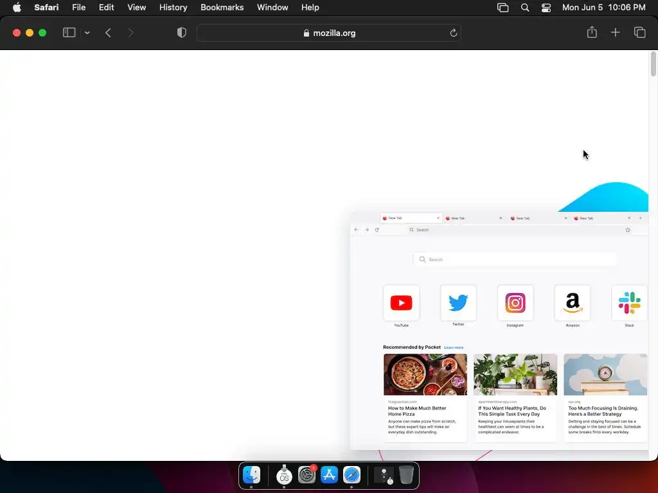Open the Help menu
This screenshot has width=658, height=493.
pyautogui.click(x=310, y=7)
